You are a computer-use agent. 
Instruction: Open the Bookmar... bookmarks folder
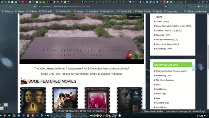coord(108,11)
